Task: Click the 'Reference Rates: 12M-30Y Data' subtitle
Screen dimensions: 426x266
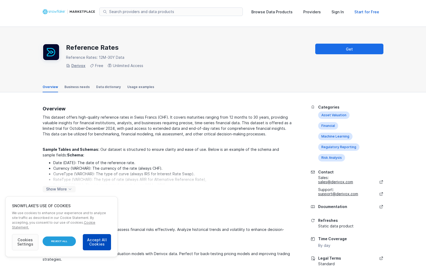Action: click(x=95, y=57)
